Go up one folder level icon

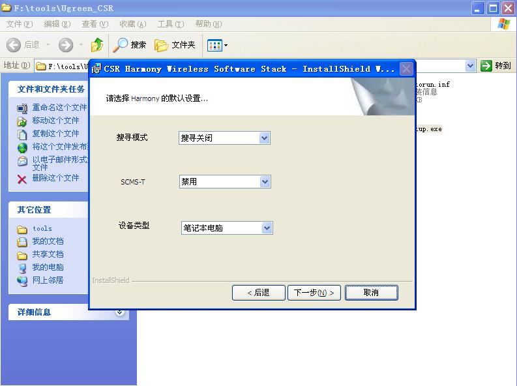point(97,45)
